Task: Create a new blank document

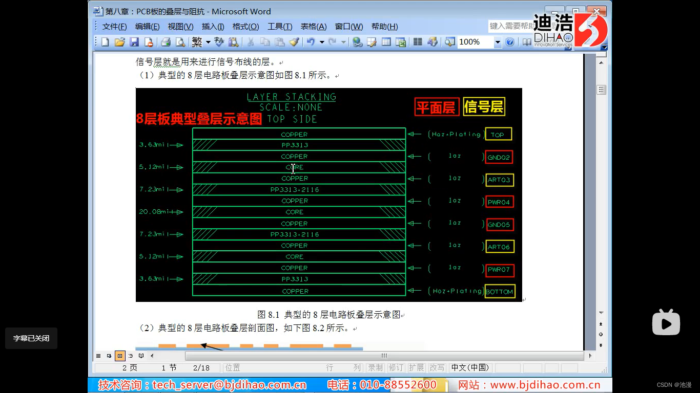Action: [x=106, y=42]
